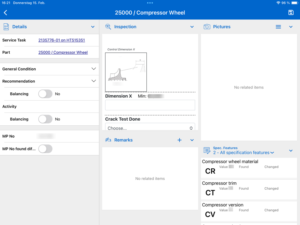The height and width of the screenshot is (225, 300).
Task: Tap the date Donnerstag 15. Feb.
Action: (29, 3)
